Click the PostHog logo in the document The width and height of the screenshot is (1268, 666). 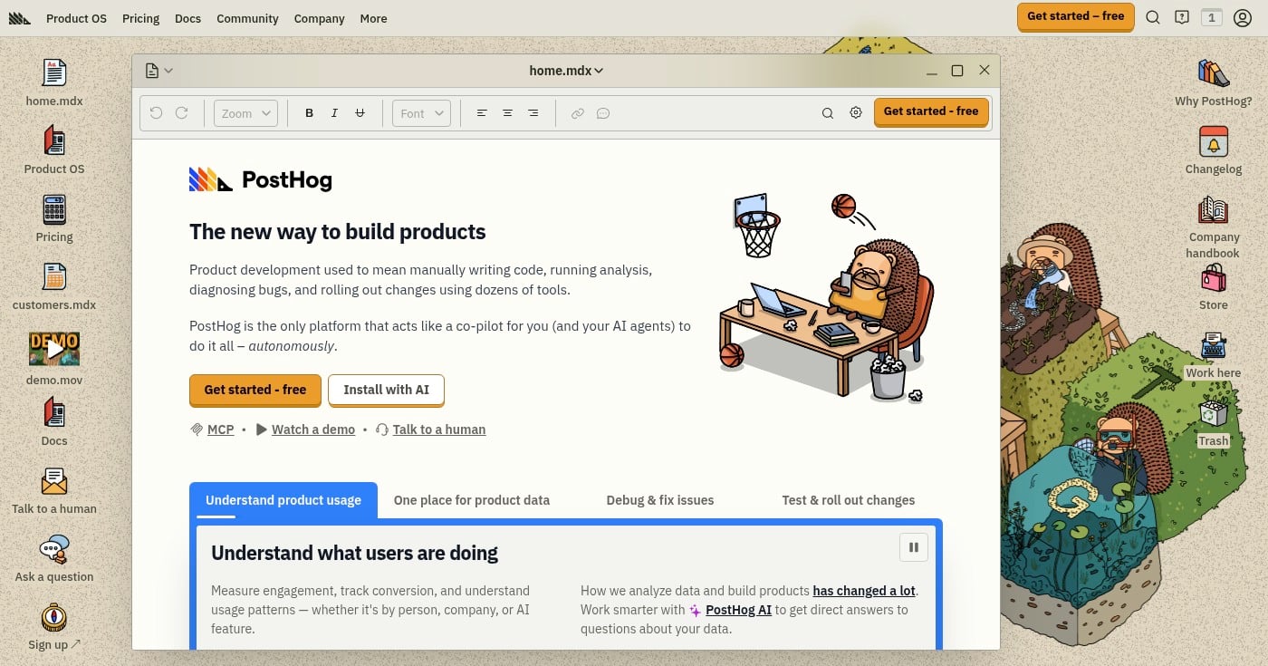(261, 179)
